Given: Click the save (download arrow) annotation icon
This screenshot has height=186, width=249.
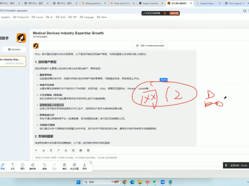Looking at the screenshot, I should point(85,166).
